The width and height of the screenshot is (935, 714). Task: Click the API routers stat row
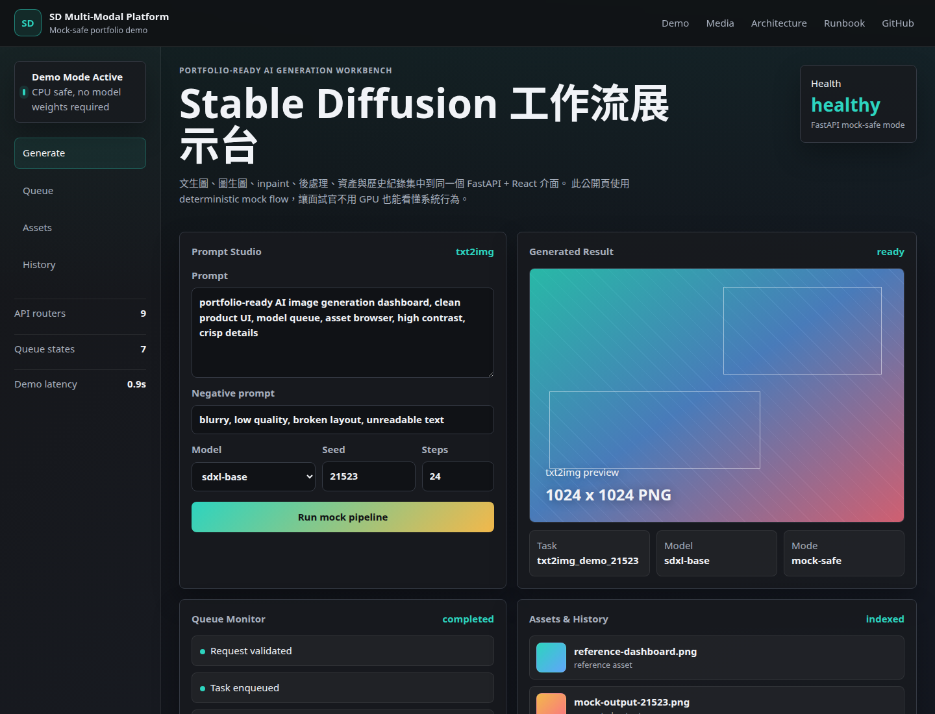(80, 314)
